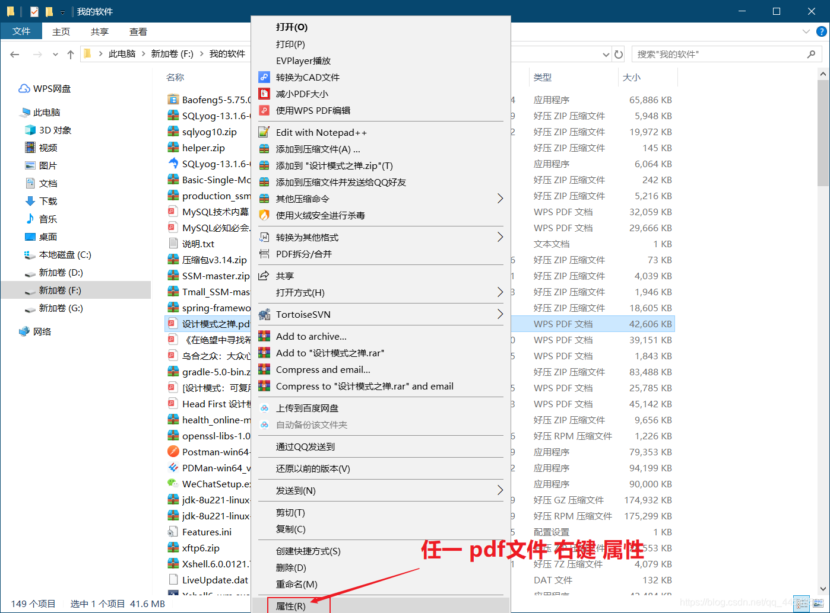Select the 说明.txt file
The height and width of the screenshot is (613, 830).
198,244
